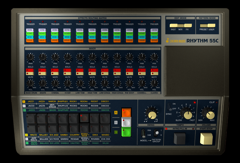Mute the Rim Shot channel

coord(130,73)
